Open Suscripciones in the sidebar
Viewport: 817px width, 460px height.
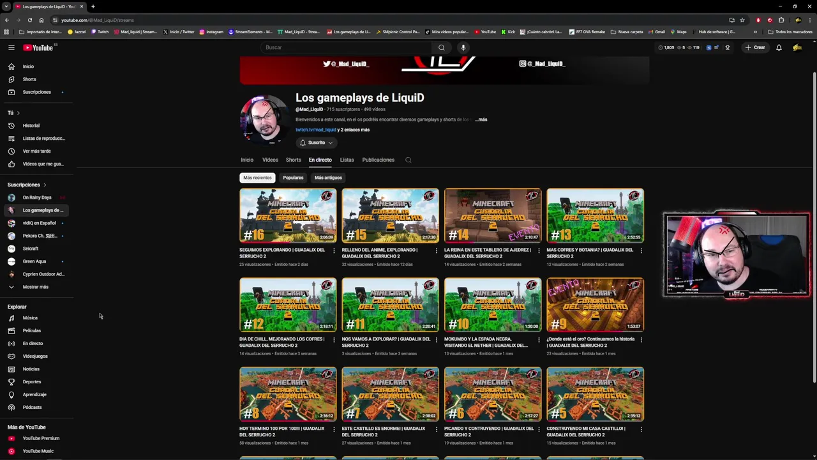pos(36,92)
